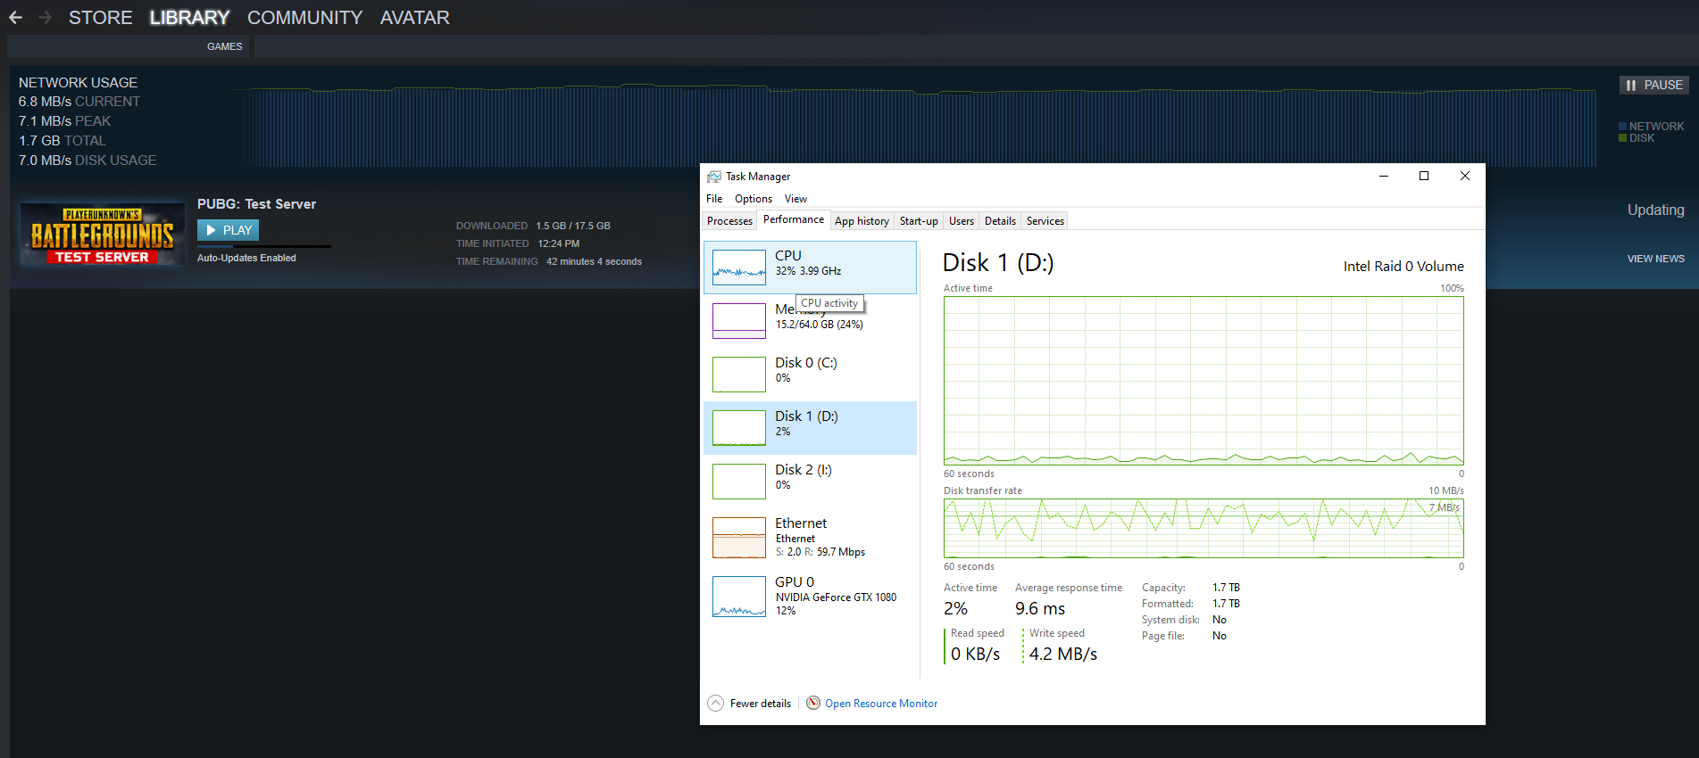This screenshot has height=758, width=1699.
Task: Switch to the Start-up tab
Action: click(x=919, y=221)
